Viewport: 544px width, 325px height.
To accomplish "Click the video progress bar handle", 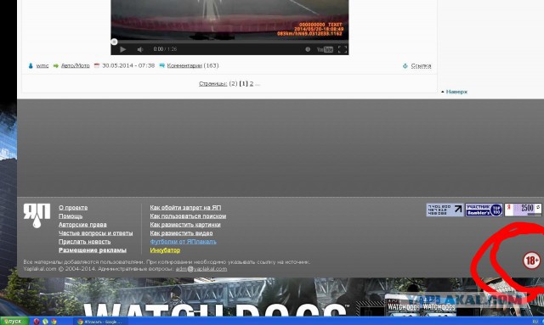I will click(114, 42).
